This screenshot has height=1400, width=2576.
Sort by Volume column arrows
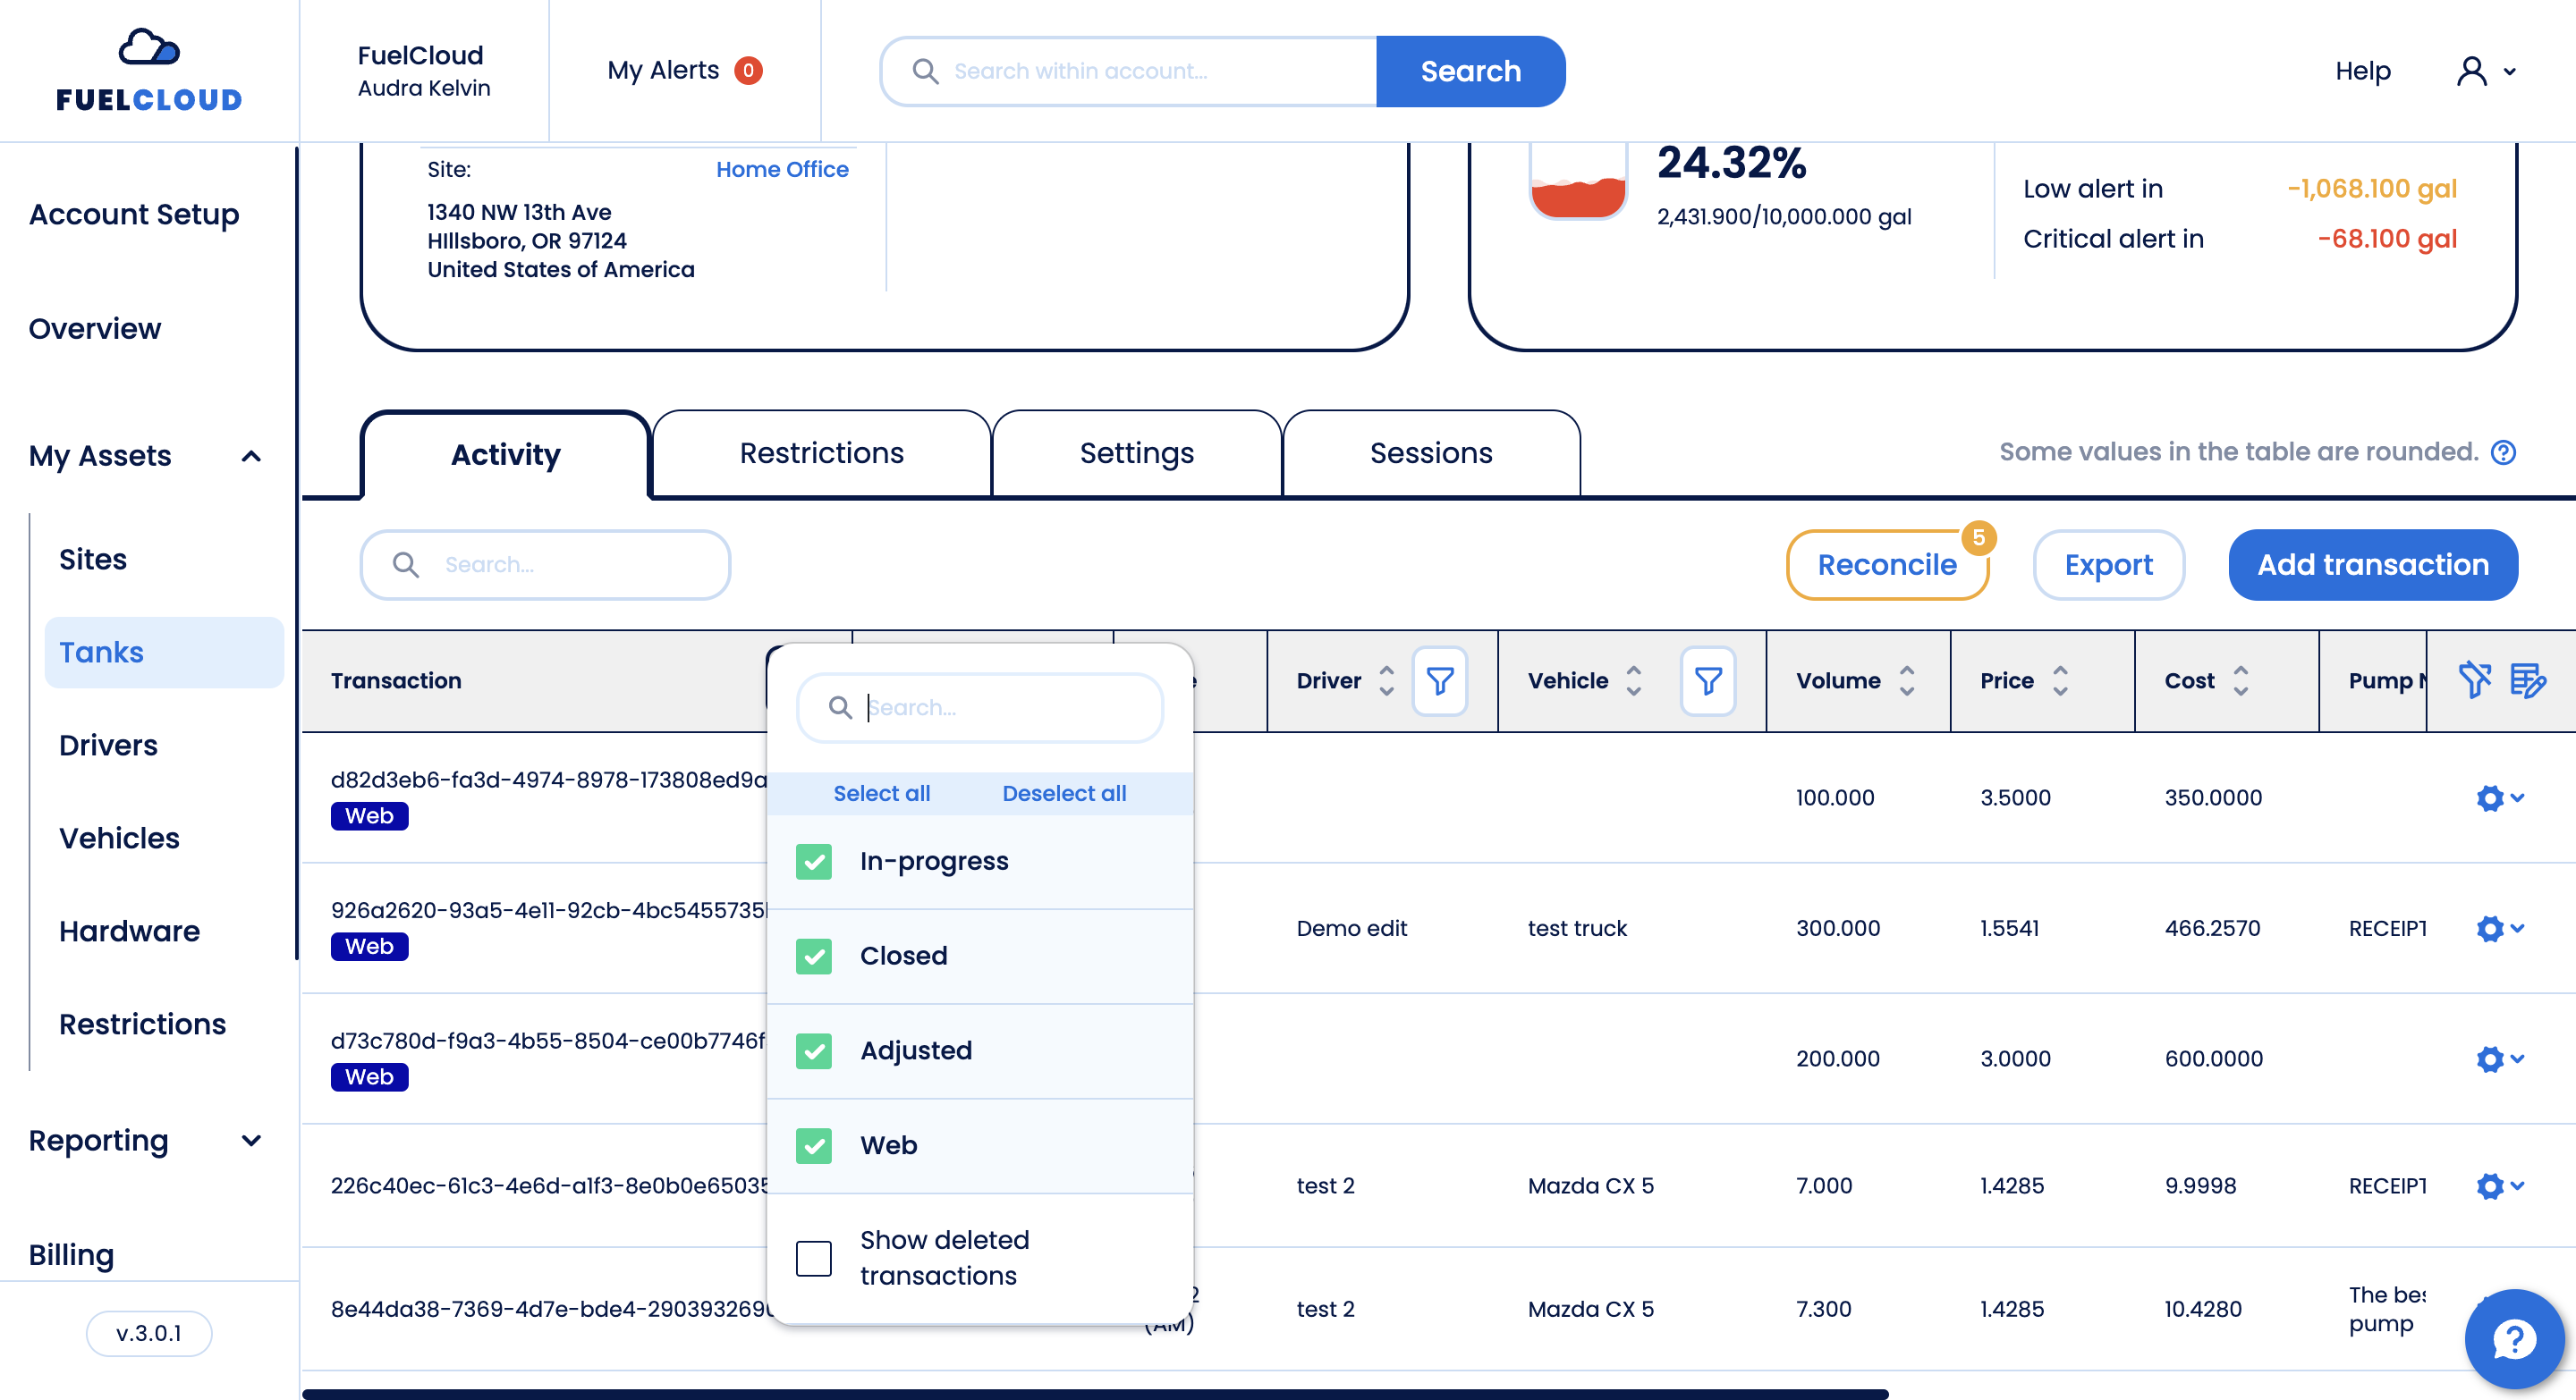tap(1907, 680)
